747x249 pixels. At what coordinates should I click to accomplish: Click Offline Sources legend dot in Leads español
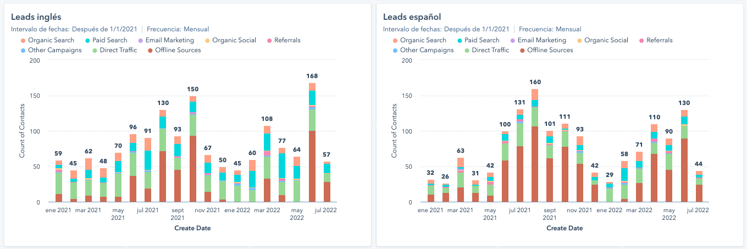(x=523, y=51)
